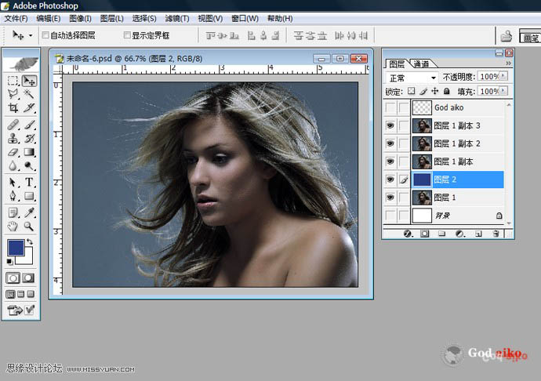Select the Crop tool

click(x=13, y=107)
